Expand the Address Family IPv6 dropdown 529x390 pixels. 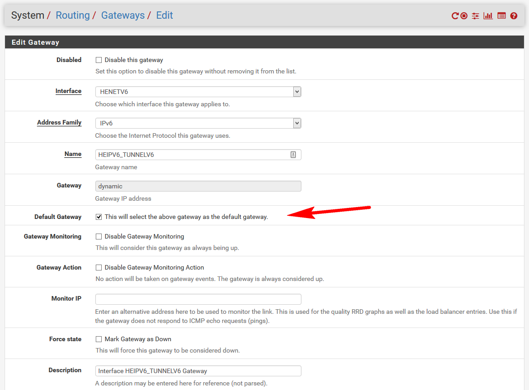coord(198,123)
